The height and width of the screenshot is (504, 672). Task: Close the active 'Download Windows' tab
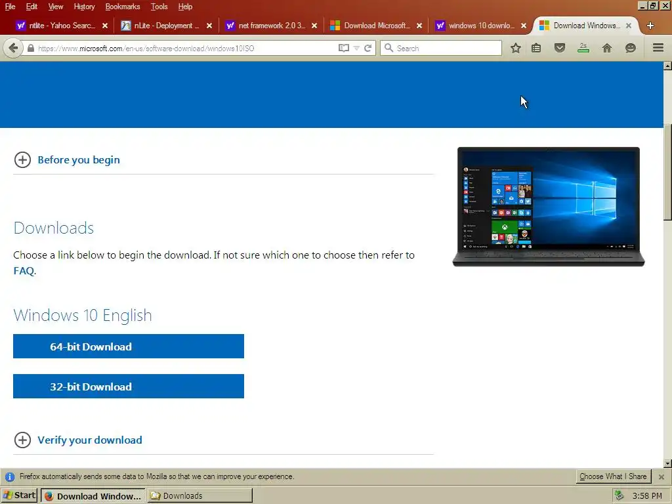[x=628, y=26]
